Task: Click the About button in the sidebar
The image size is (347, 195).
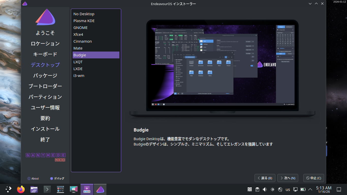Action: coord(33,178)
